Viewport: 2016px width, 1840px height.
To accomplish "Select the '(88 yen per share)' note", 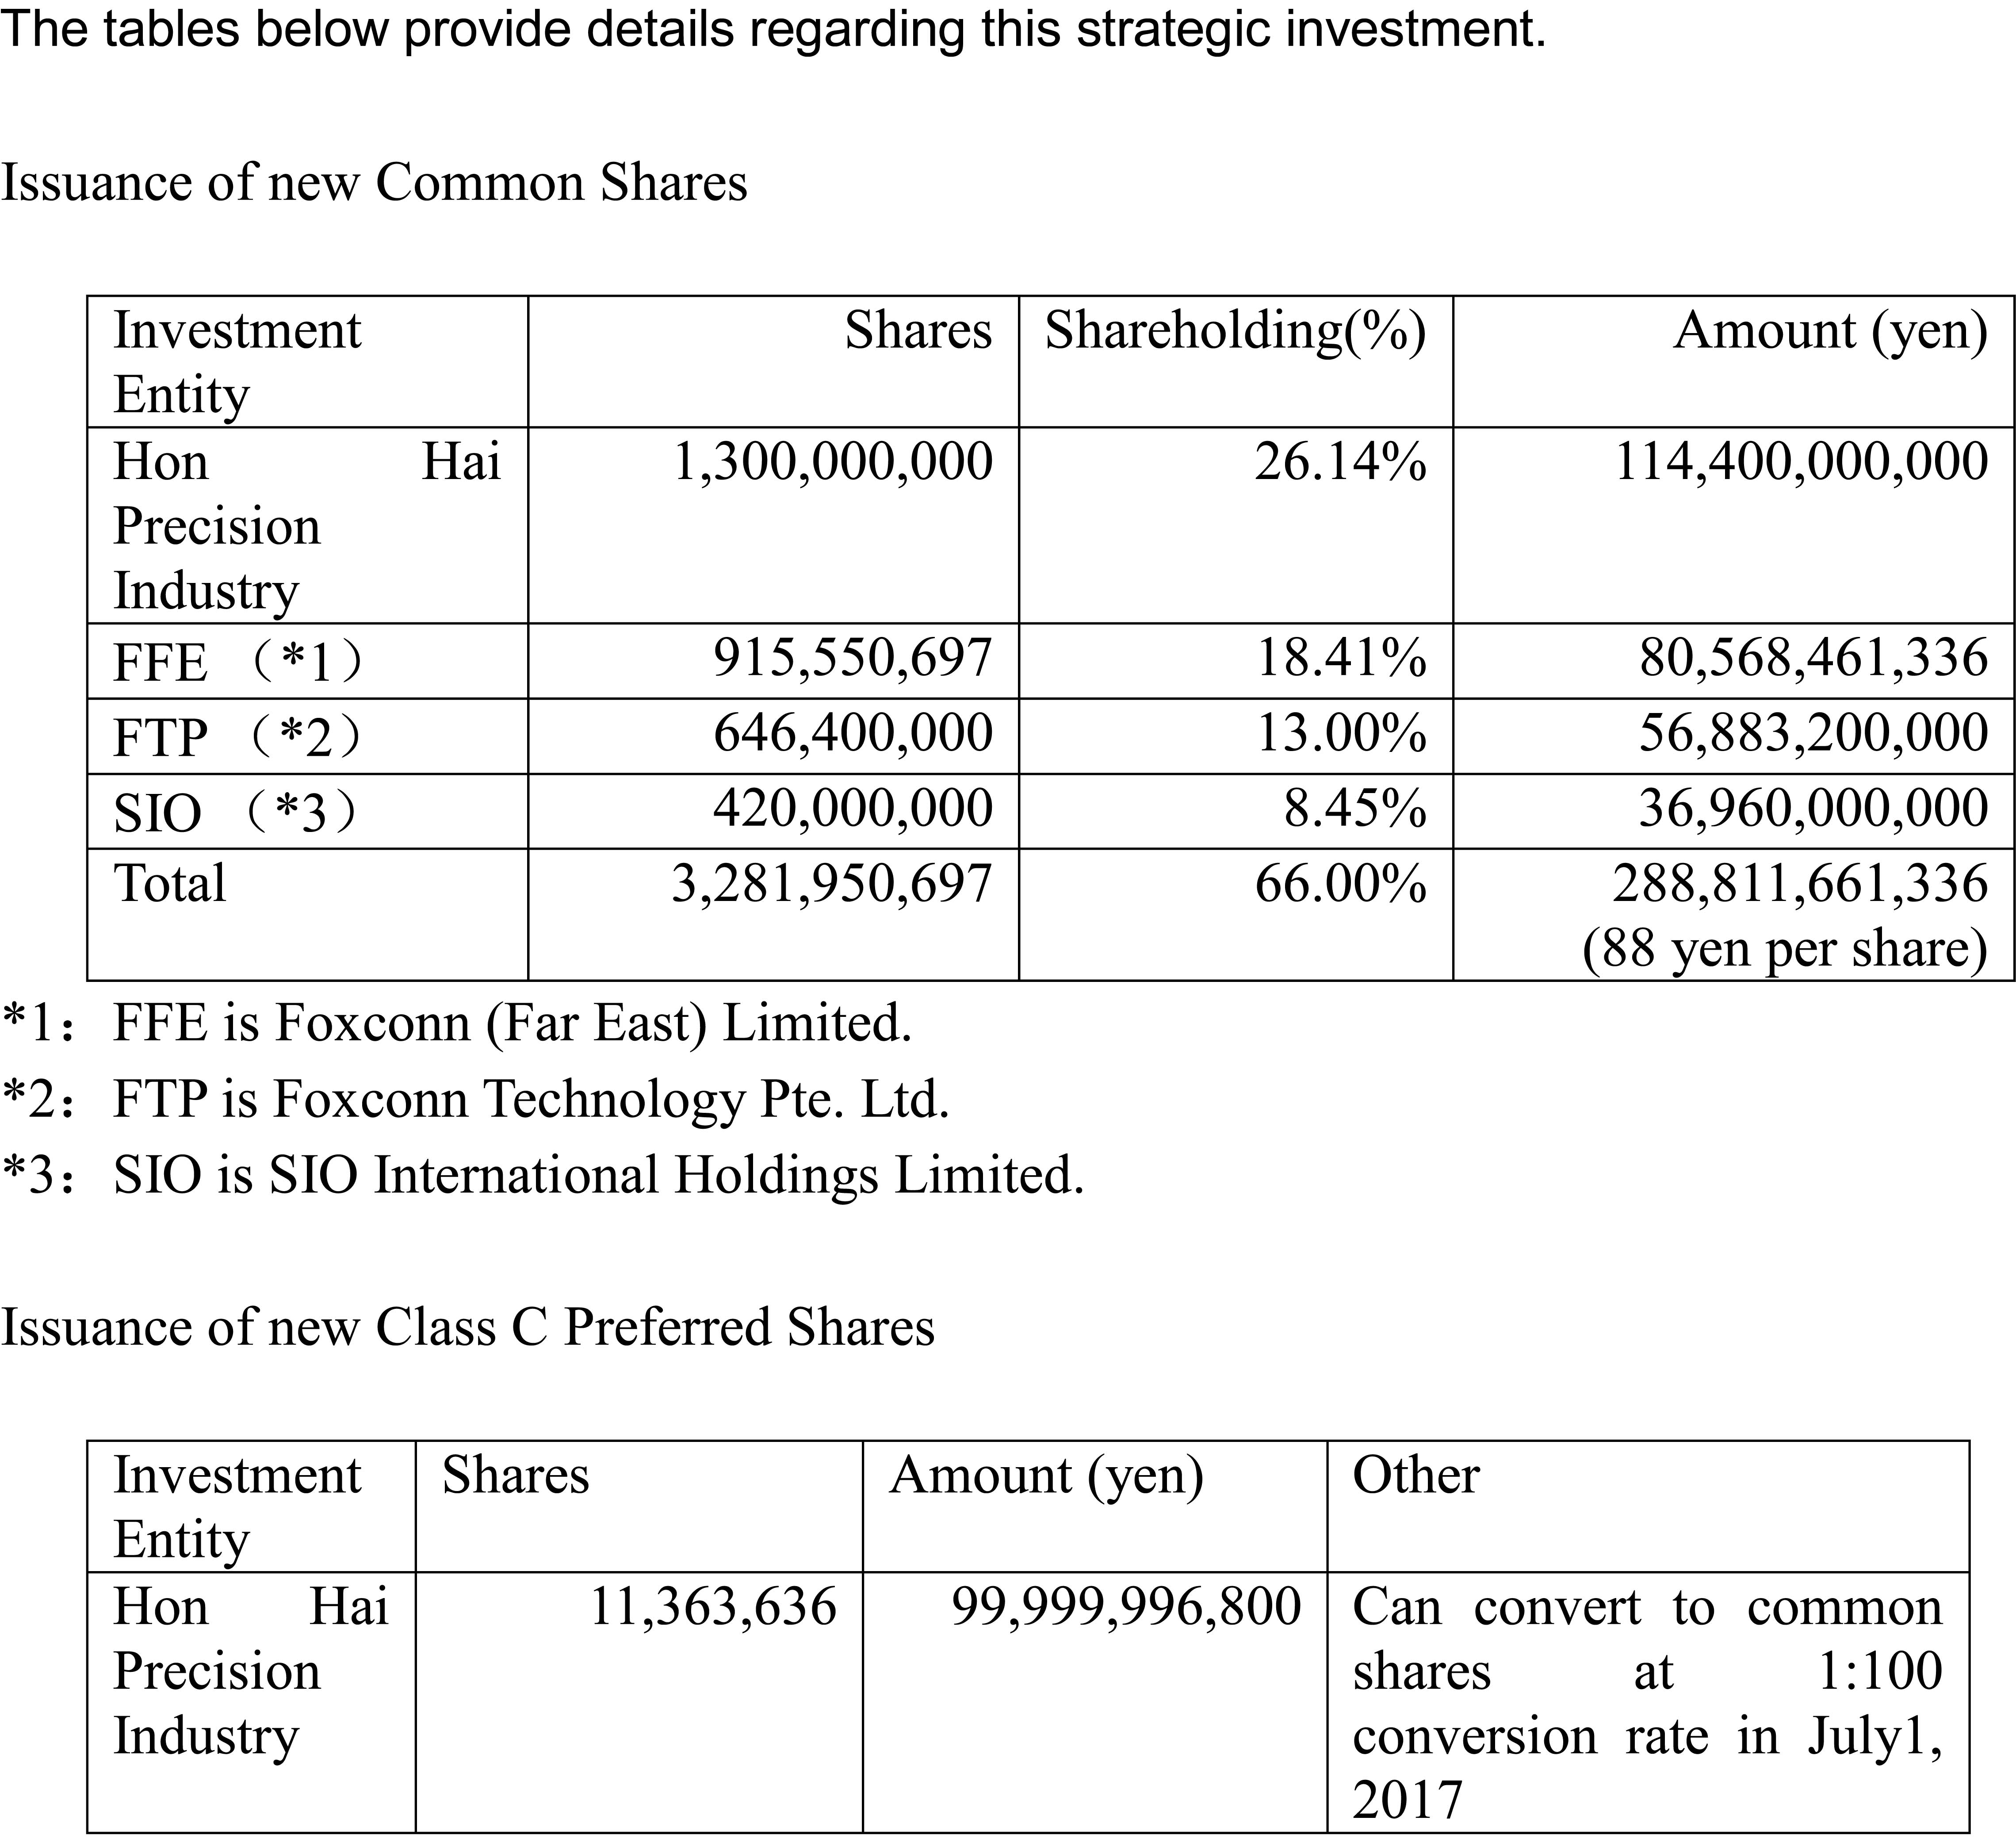I will pos(1784,948).
